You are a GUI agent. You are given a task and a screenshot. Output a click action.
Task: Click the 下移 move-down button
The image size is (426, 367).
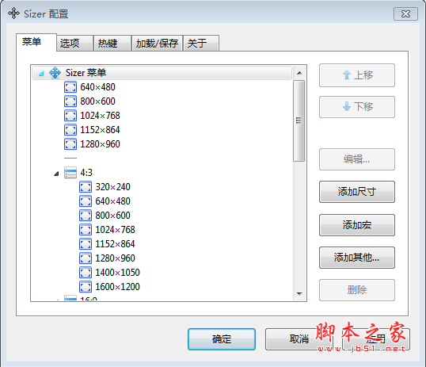pyautogui.click(x=357, y=107)
